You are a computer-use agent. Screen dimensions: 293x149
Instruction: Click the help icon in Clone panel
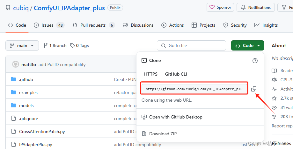[255, 61]
